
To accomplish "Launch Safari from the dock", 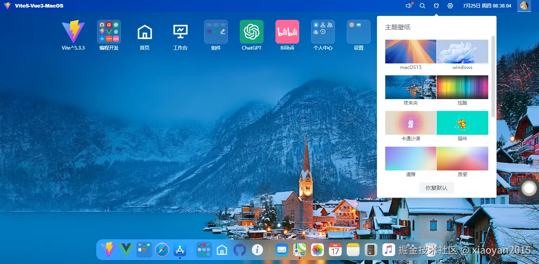I will tap(162, 250).
